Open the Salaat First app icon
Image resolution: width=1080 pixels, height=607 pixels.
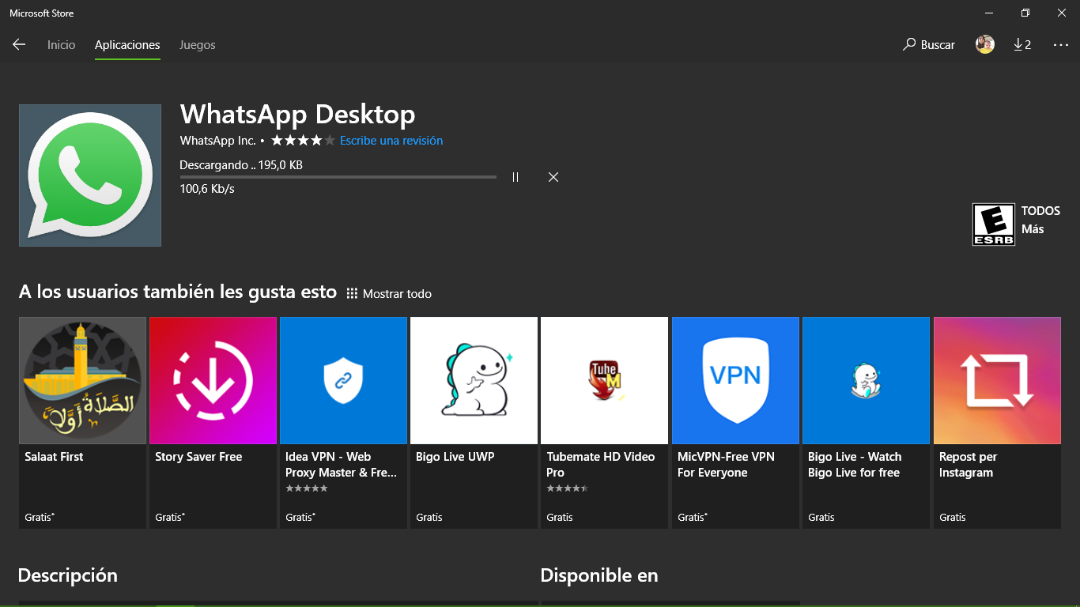(82, 380)
